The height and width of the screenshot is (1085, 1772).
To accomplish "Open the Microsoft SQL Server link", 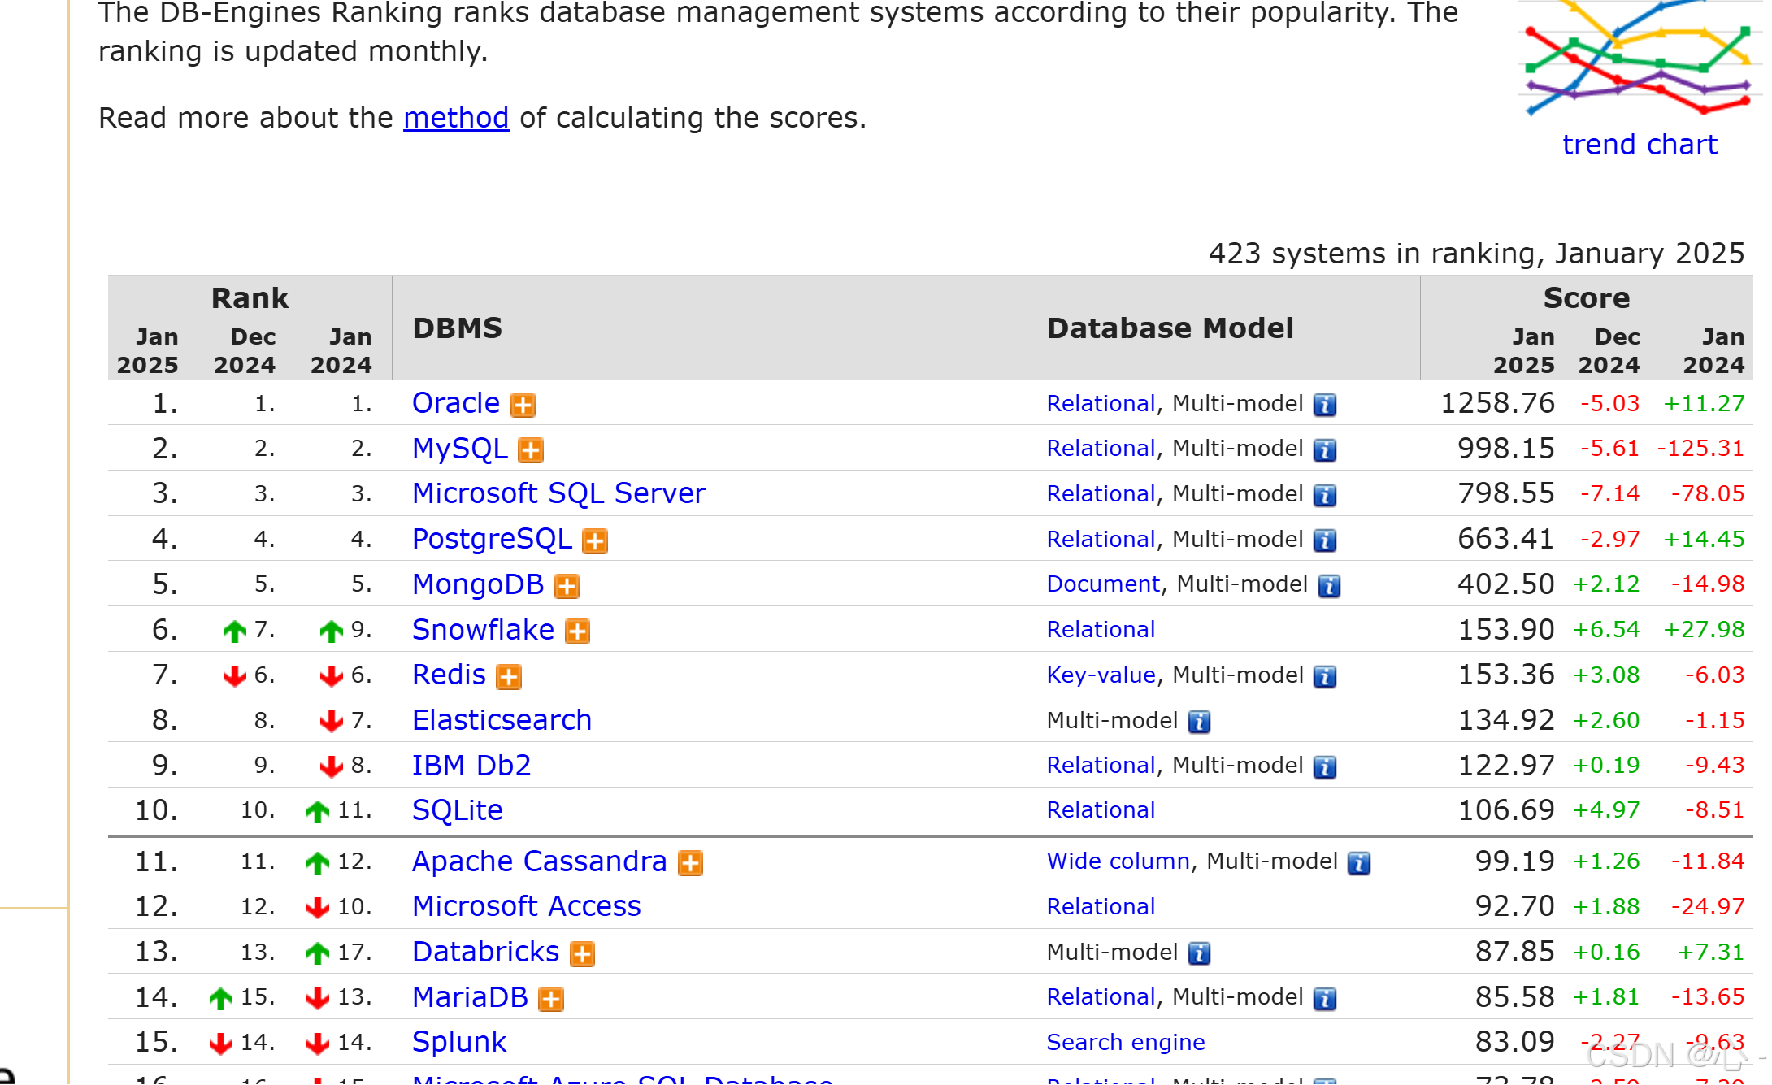I will click(x=559, y=493).
